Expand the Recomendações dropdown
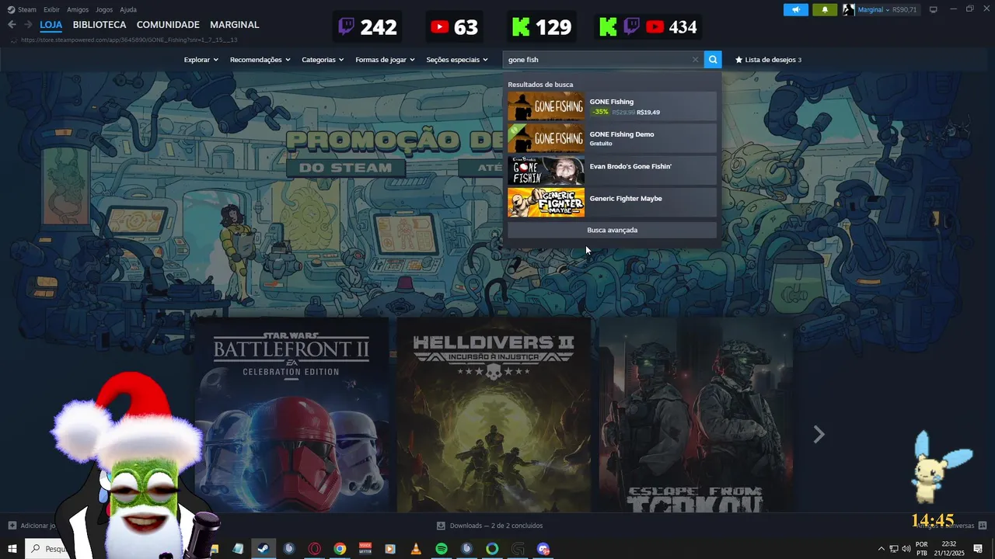This screenshot has width=995, height=559. pos(260,60)
